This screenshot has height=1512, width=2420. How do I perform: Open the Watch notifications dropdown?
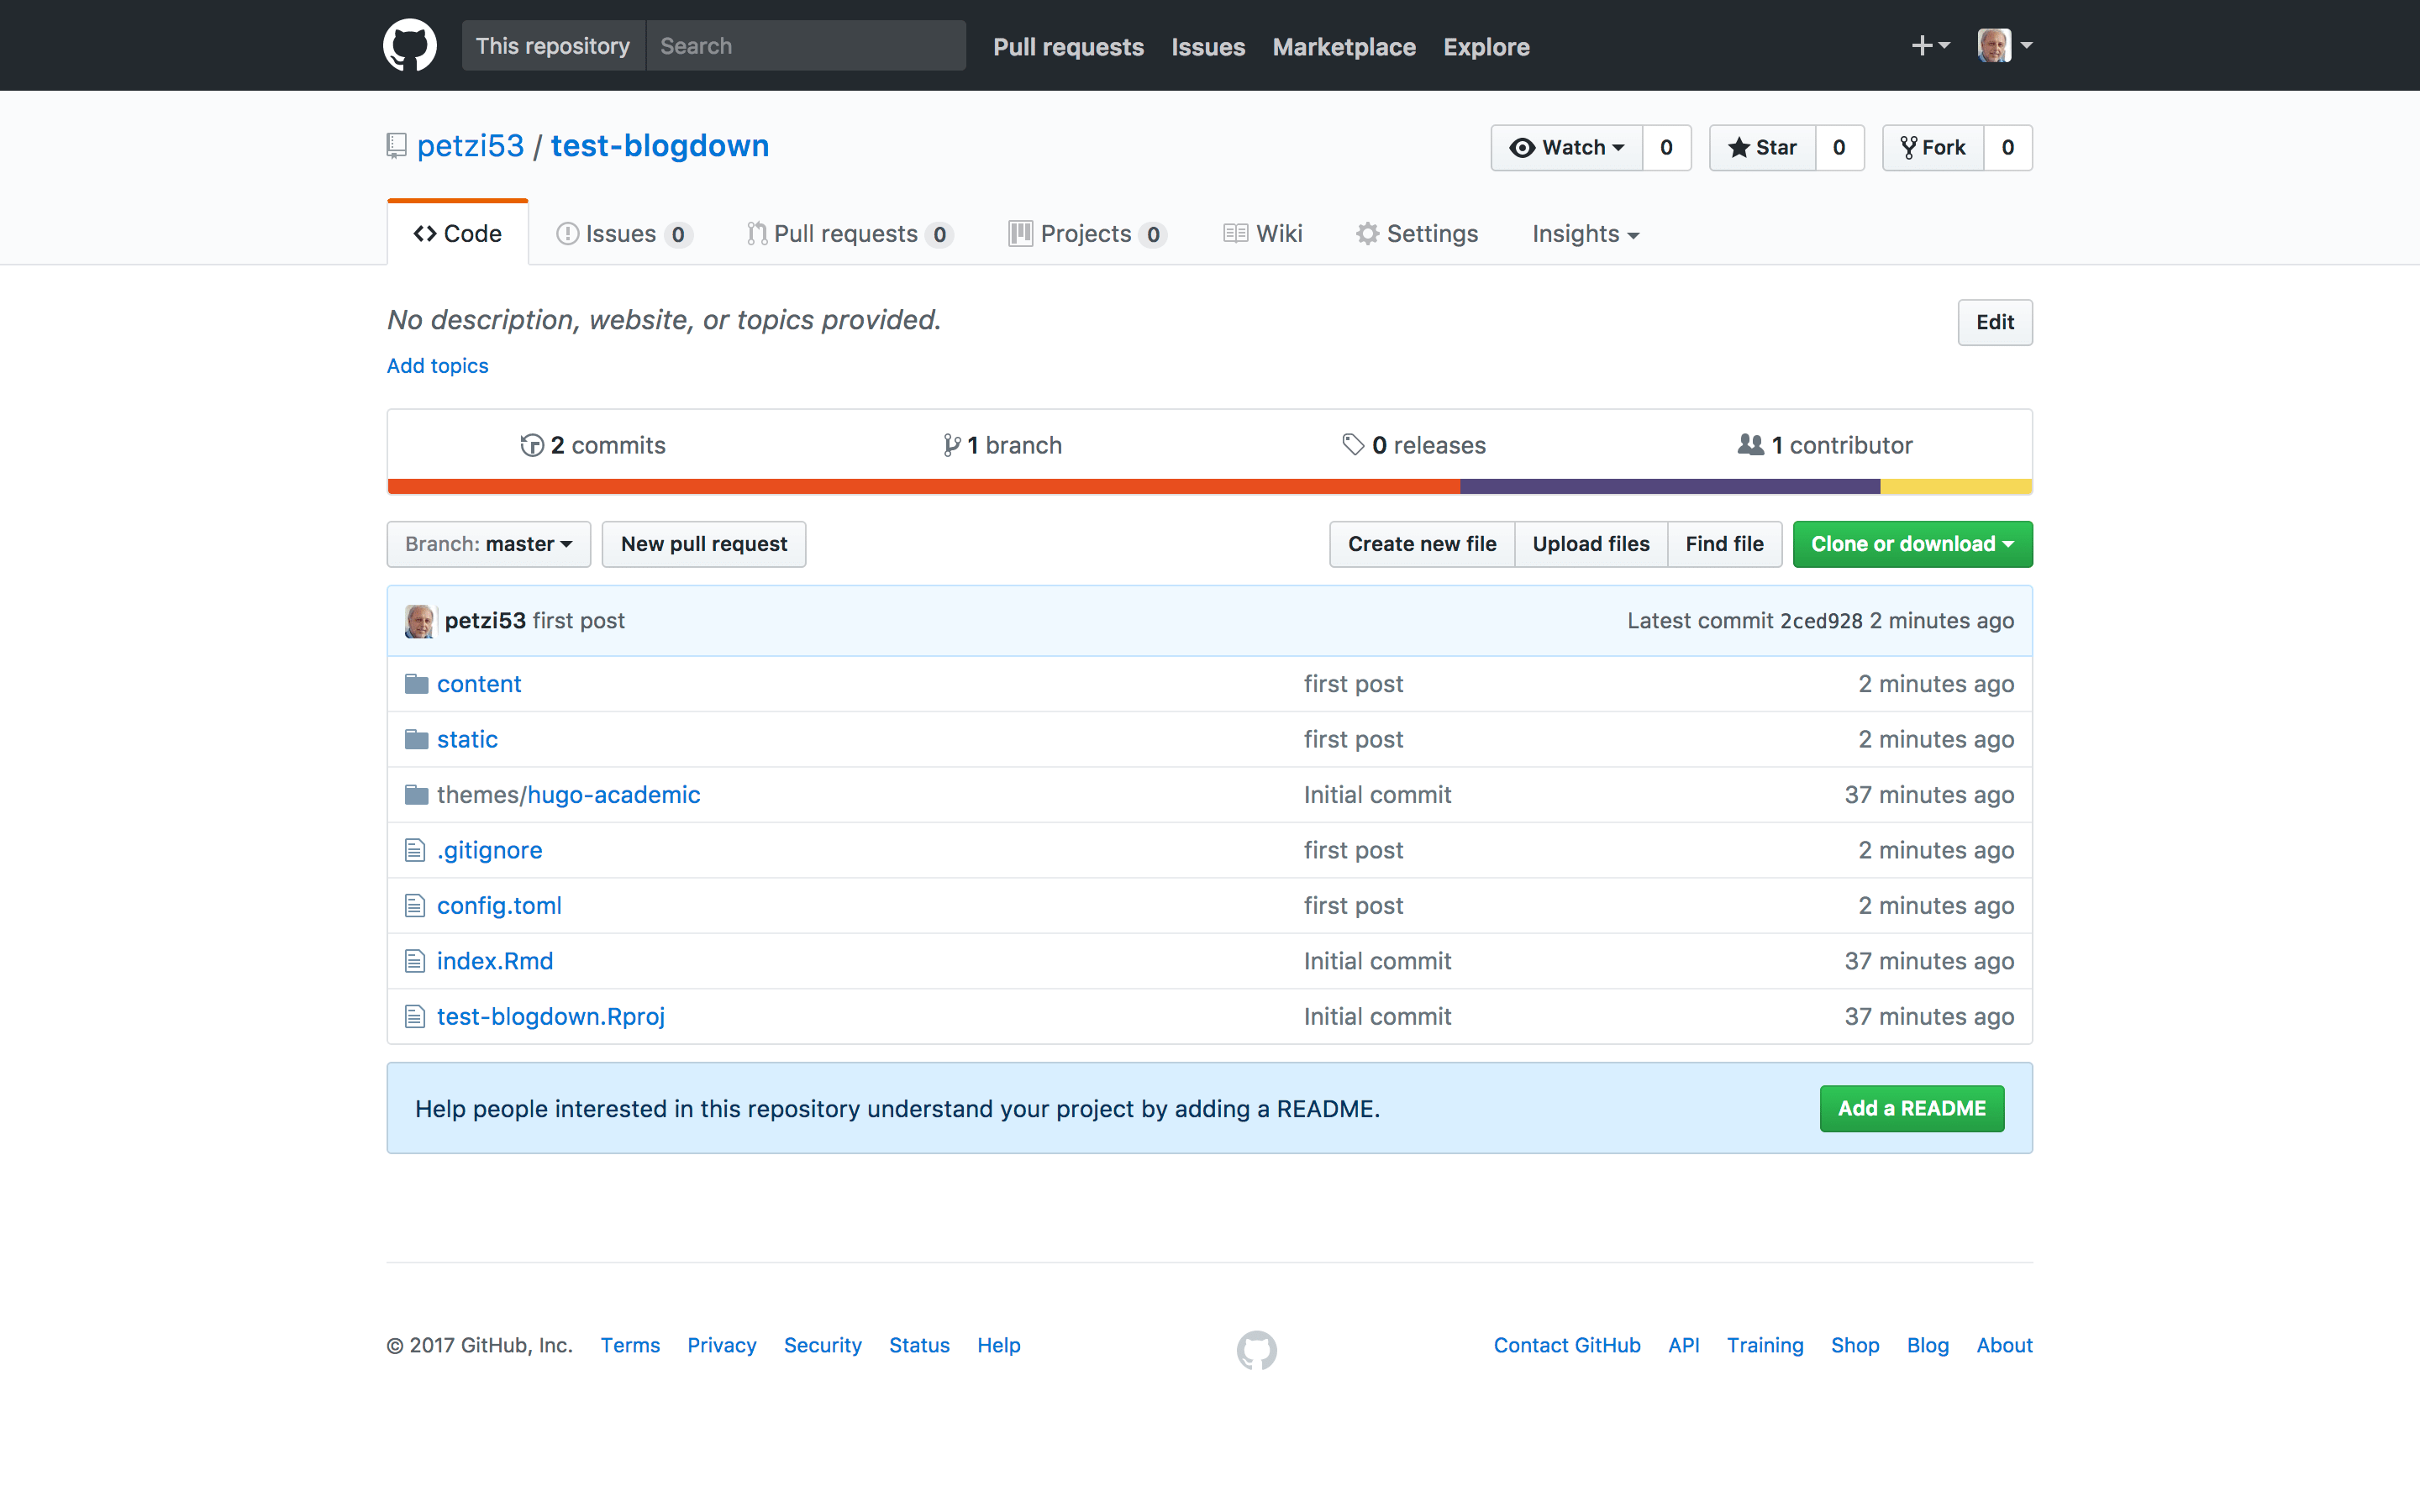[1566, 148]
